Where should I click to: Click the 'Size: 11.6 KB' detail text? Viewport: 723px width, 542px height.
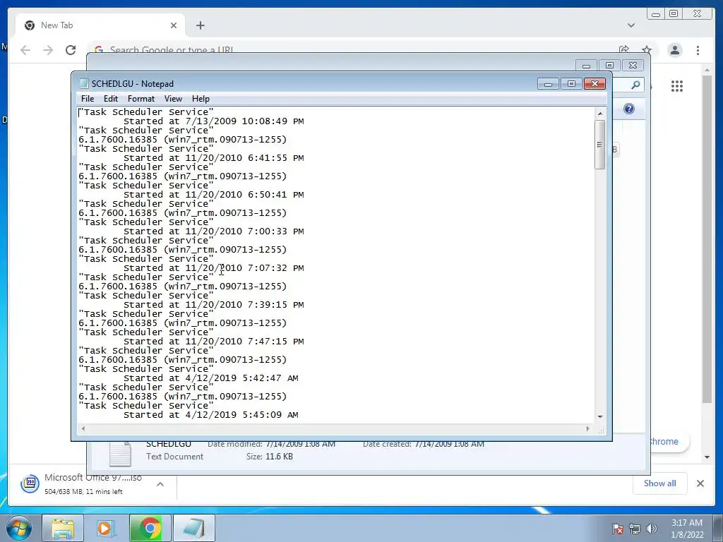(269, 457)
